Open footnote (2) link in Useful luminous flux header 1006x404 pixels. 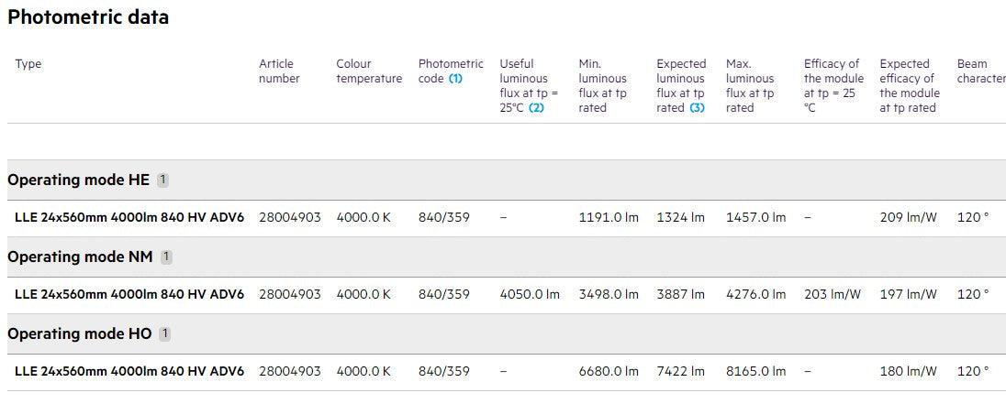click(536, 108)
